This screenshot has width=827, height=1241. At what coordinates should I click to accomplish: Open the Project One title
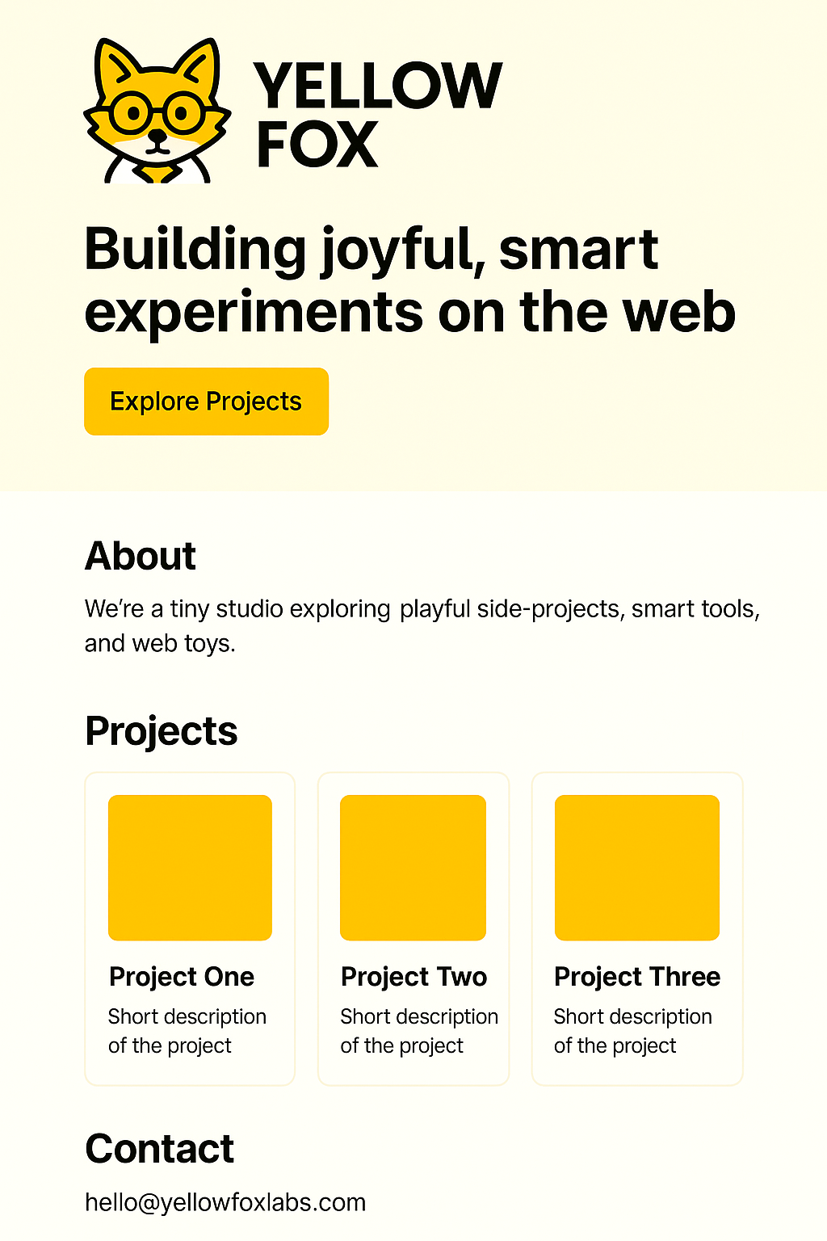pos(182,977)
